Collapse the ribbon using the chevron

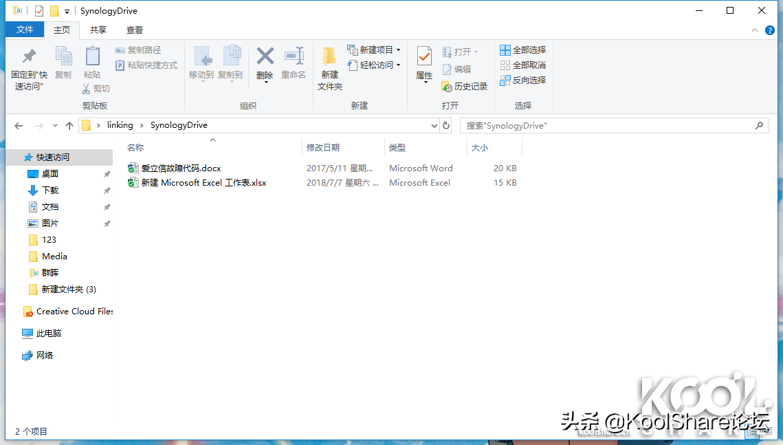(x=755, y=30)
